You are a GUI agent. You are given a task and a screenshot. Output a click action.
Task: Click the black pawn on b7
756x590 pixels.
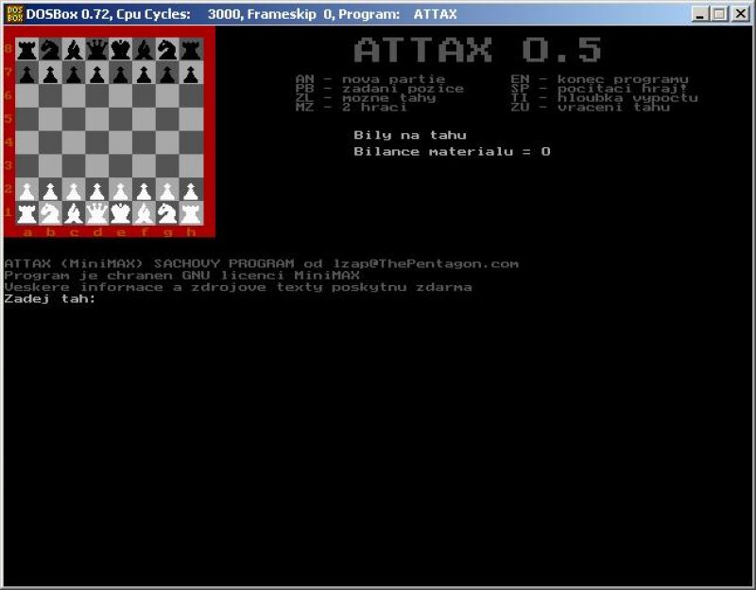tap(51, 75)
